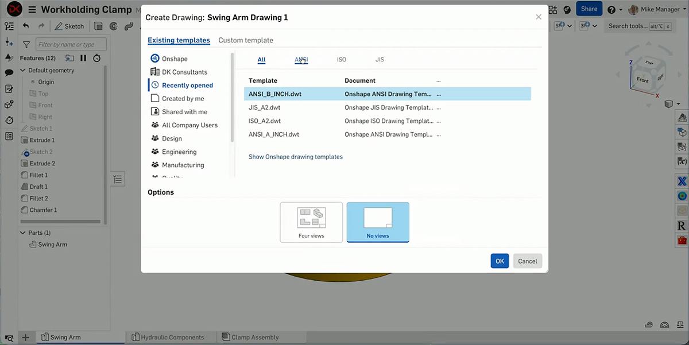This screenshot has height=345, width=689.
Task: Select the No views option
Action: 378,222
